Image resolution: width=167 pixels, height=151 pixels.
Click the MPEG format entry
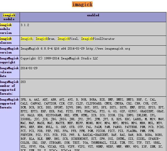click(x=125, y=123)
